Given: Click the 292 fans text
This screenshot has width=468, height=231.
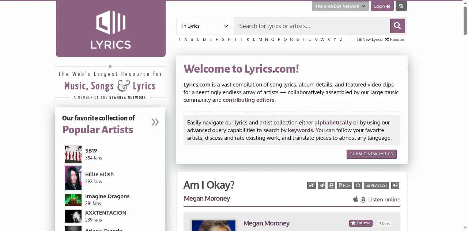Looking at the screenshot, I should [x=94, y=182].
